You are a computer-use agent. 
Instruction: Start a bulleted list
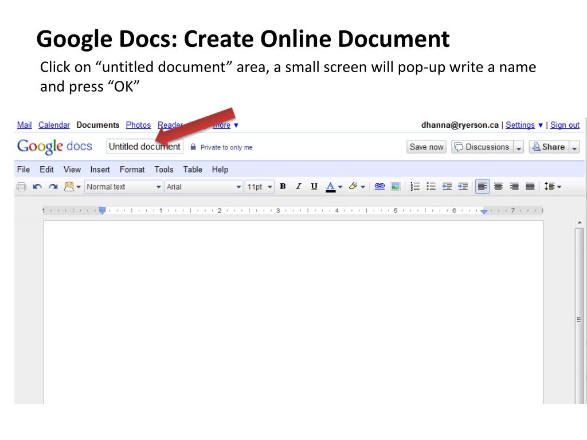(431, 186)
